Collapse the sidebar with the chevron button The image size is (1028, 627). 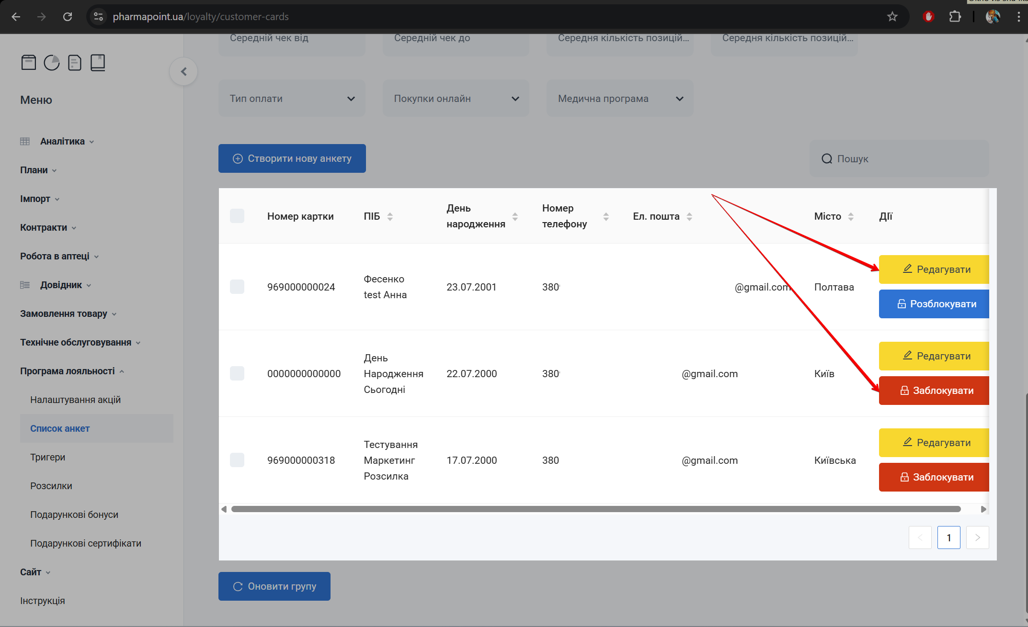click(x=183, y=72)
